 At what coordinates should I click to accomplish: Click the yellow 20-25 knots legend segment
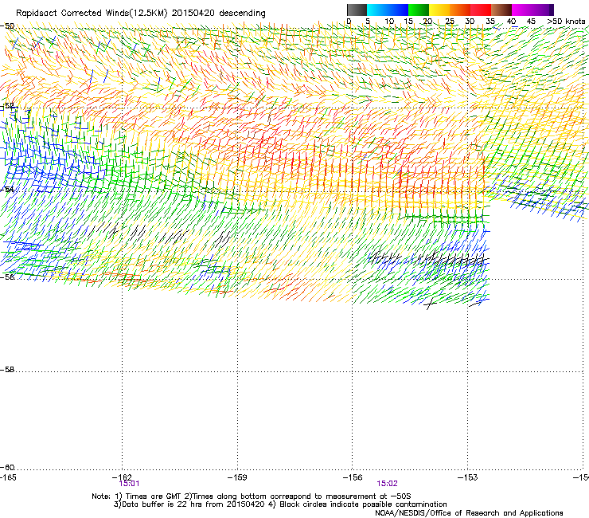439,10
